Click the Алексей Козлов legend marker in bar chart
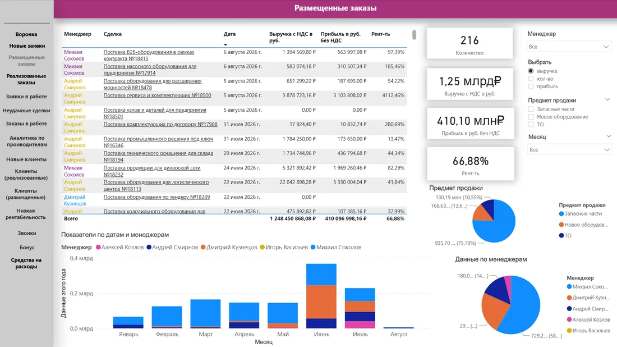617x347 pixels. (98, 248)
